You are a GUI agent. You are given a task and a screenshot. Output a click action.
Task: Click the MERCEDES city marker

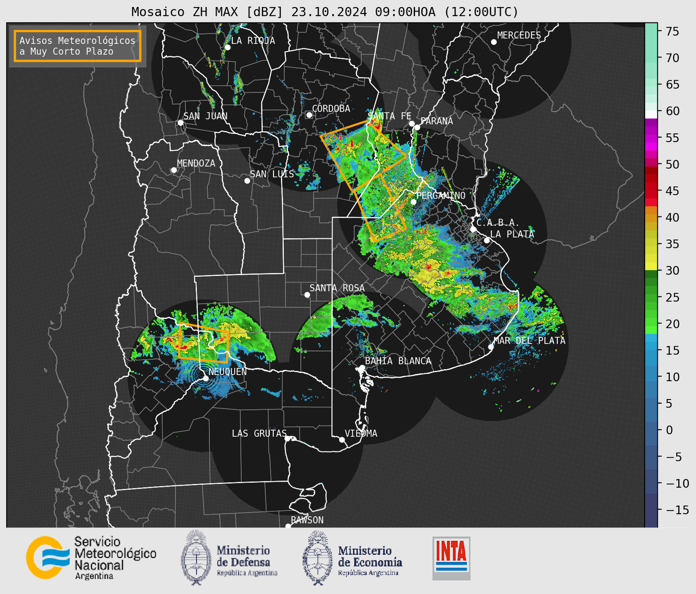[494, 42]
